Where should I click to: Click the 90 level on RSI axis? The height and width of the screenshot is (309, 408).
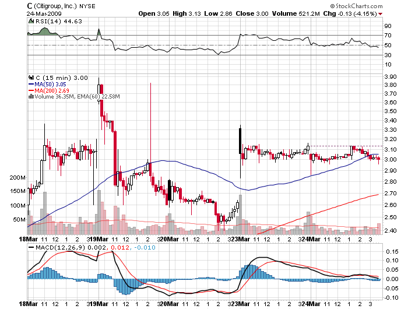(388, 26)
